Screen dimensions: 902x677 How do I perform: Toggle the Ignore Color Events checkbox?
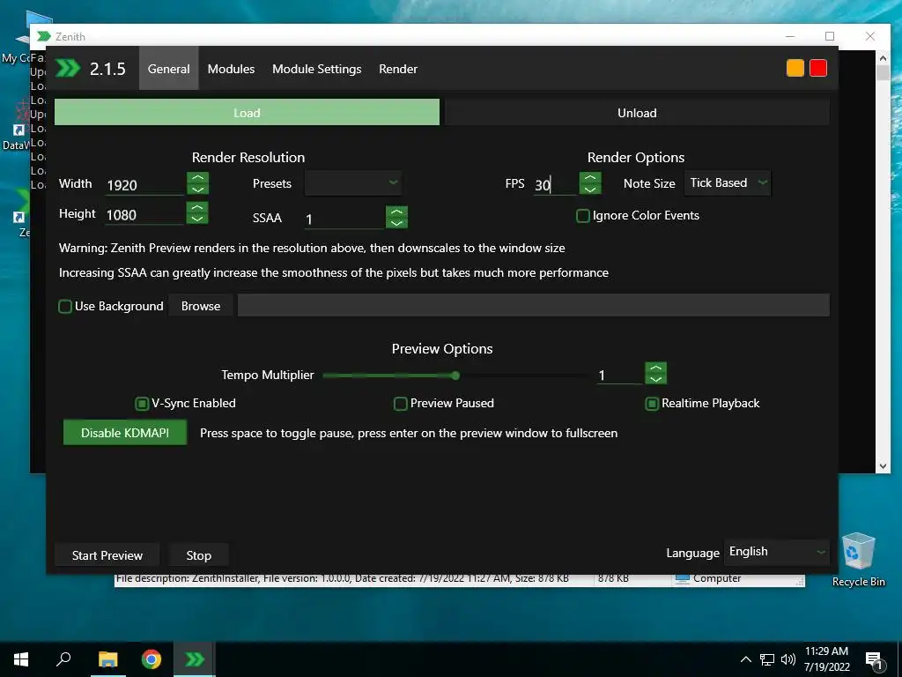[x=583, y=216]
